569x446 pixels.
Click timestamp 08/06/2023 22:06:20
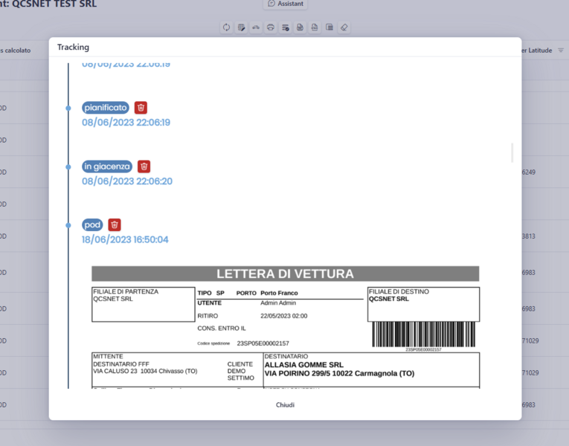[127, 181]
